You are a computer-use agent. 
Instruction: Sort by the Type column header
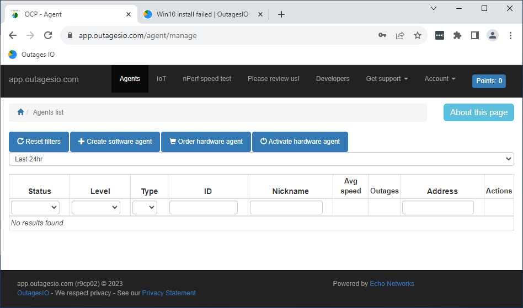coord(150,191)
